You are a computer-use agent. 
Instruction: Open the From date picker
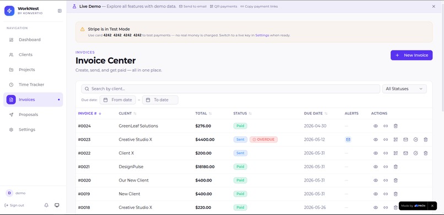click(117, 100)
